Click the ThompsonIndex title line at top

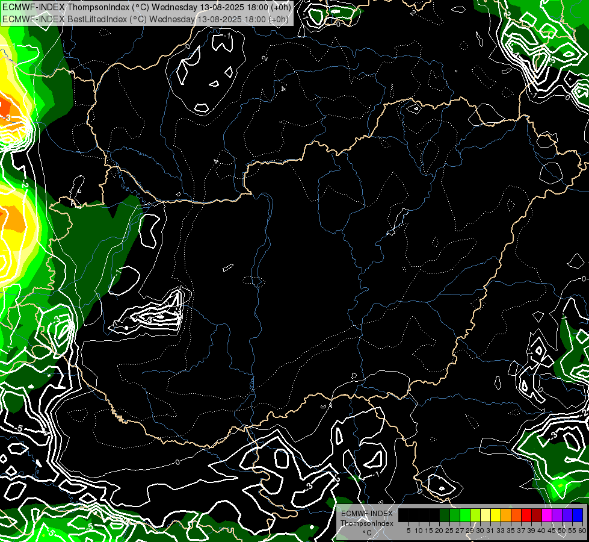click(147, 7)
